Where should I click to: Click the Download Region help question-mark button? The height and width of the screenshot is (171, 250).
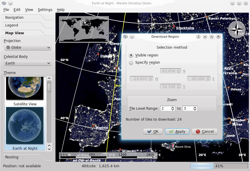tap(198, 37)
